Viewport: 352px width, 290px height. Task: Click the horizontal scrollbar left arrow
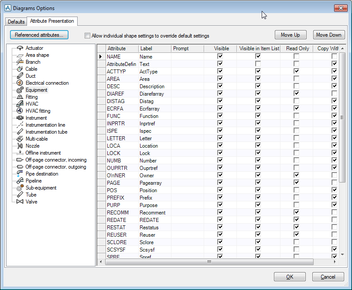(x=101, y=262)
